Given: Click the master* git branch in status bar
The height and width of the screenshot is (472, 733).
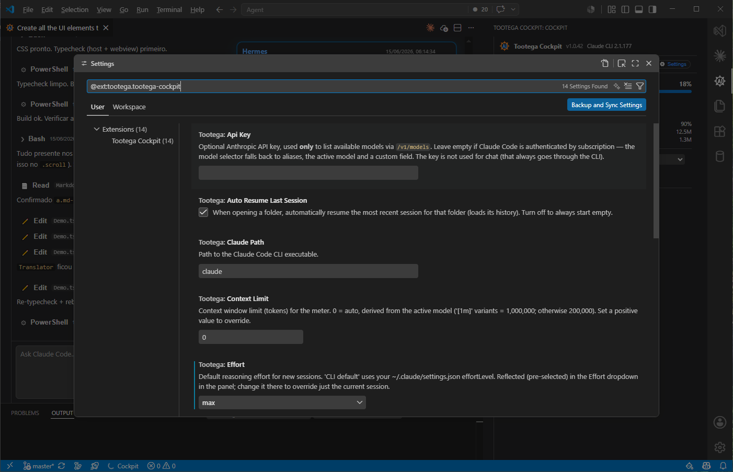Looking at the screenshot, I should (x=39, y=466).
